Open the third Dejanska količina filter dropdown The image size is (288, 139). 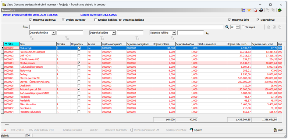(x=174, y=32)
